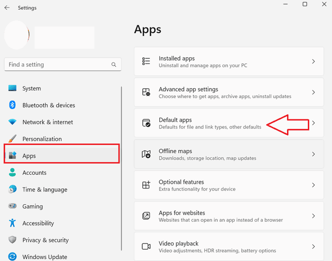Viewport: 332px width, 261px height.
Task: Minimize the Settings window
Action: [286, 4]
